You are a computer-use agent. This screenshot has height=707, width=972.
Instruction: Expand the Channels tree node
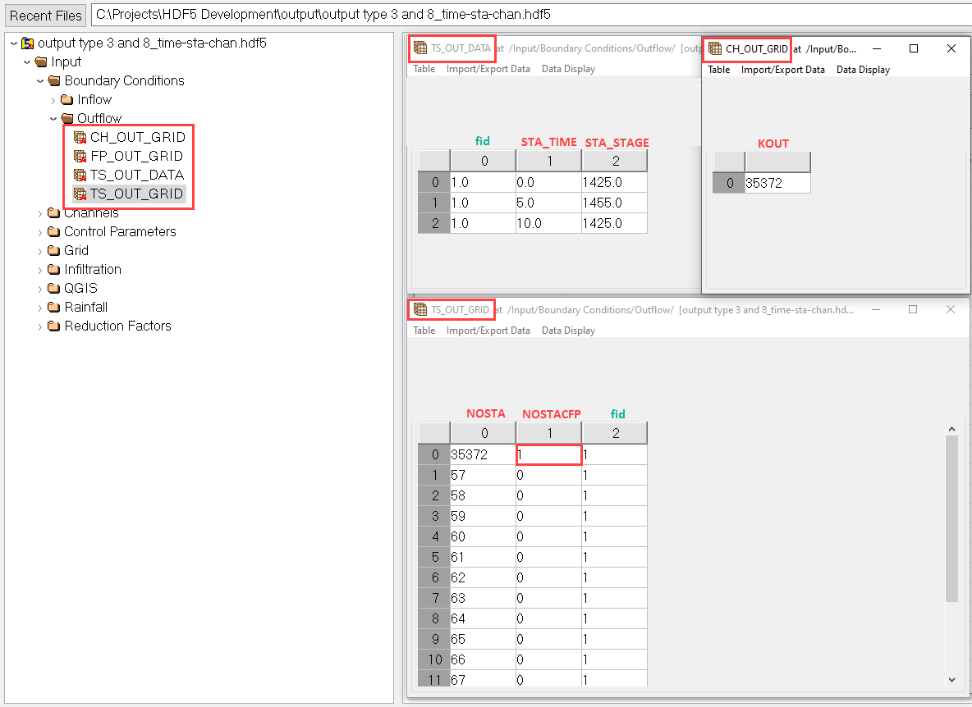point(40,212)
